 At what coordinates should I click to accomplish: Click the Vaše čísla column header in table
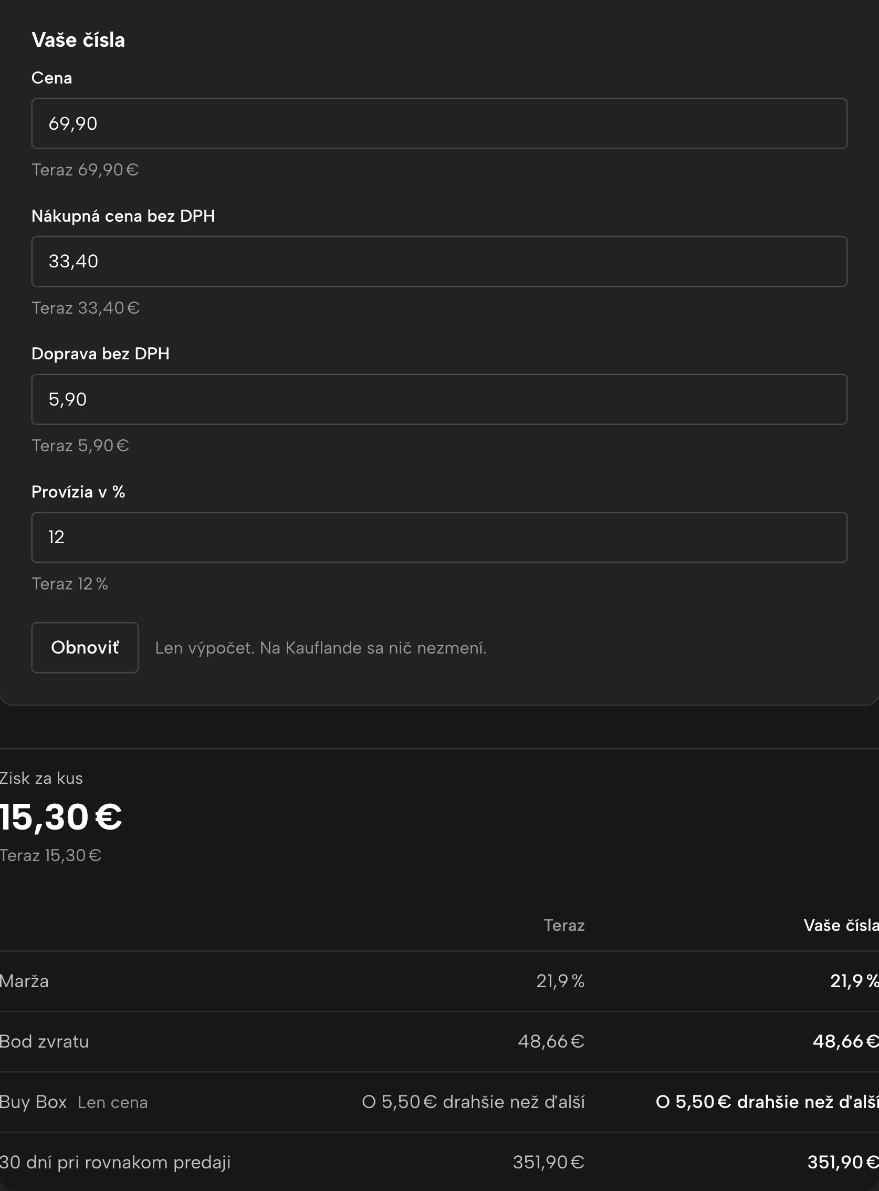tap(841, 925)
